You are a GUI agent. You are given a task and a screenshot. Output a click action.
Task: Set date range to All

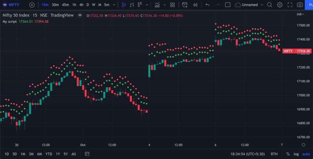[x=74, y=154]
